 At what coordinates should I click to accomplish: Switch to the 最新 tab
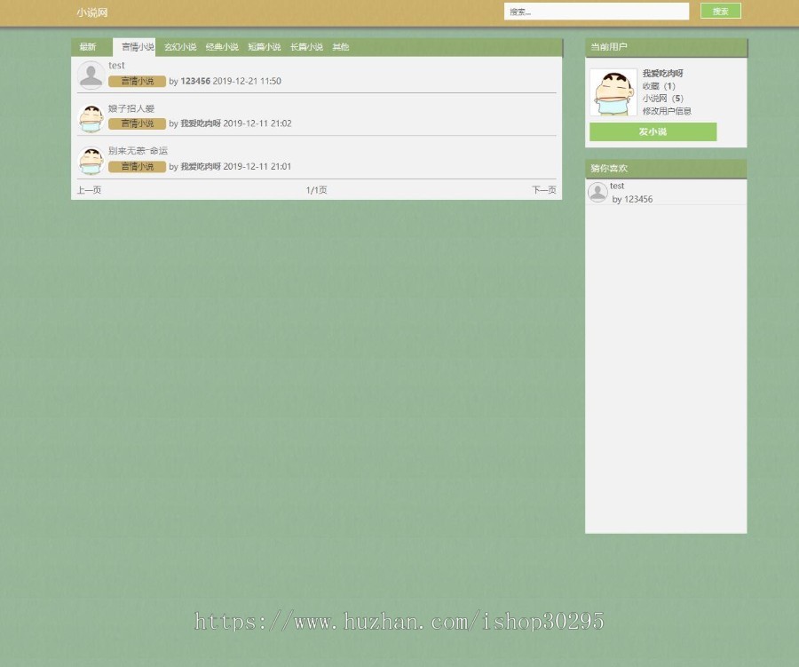point(88,47)
